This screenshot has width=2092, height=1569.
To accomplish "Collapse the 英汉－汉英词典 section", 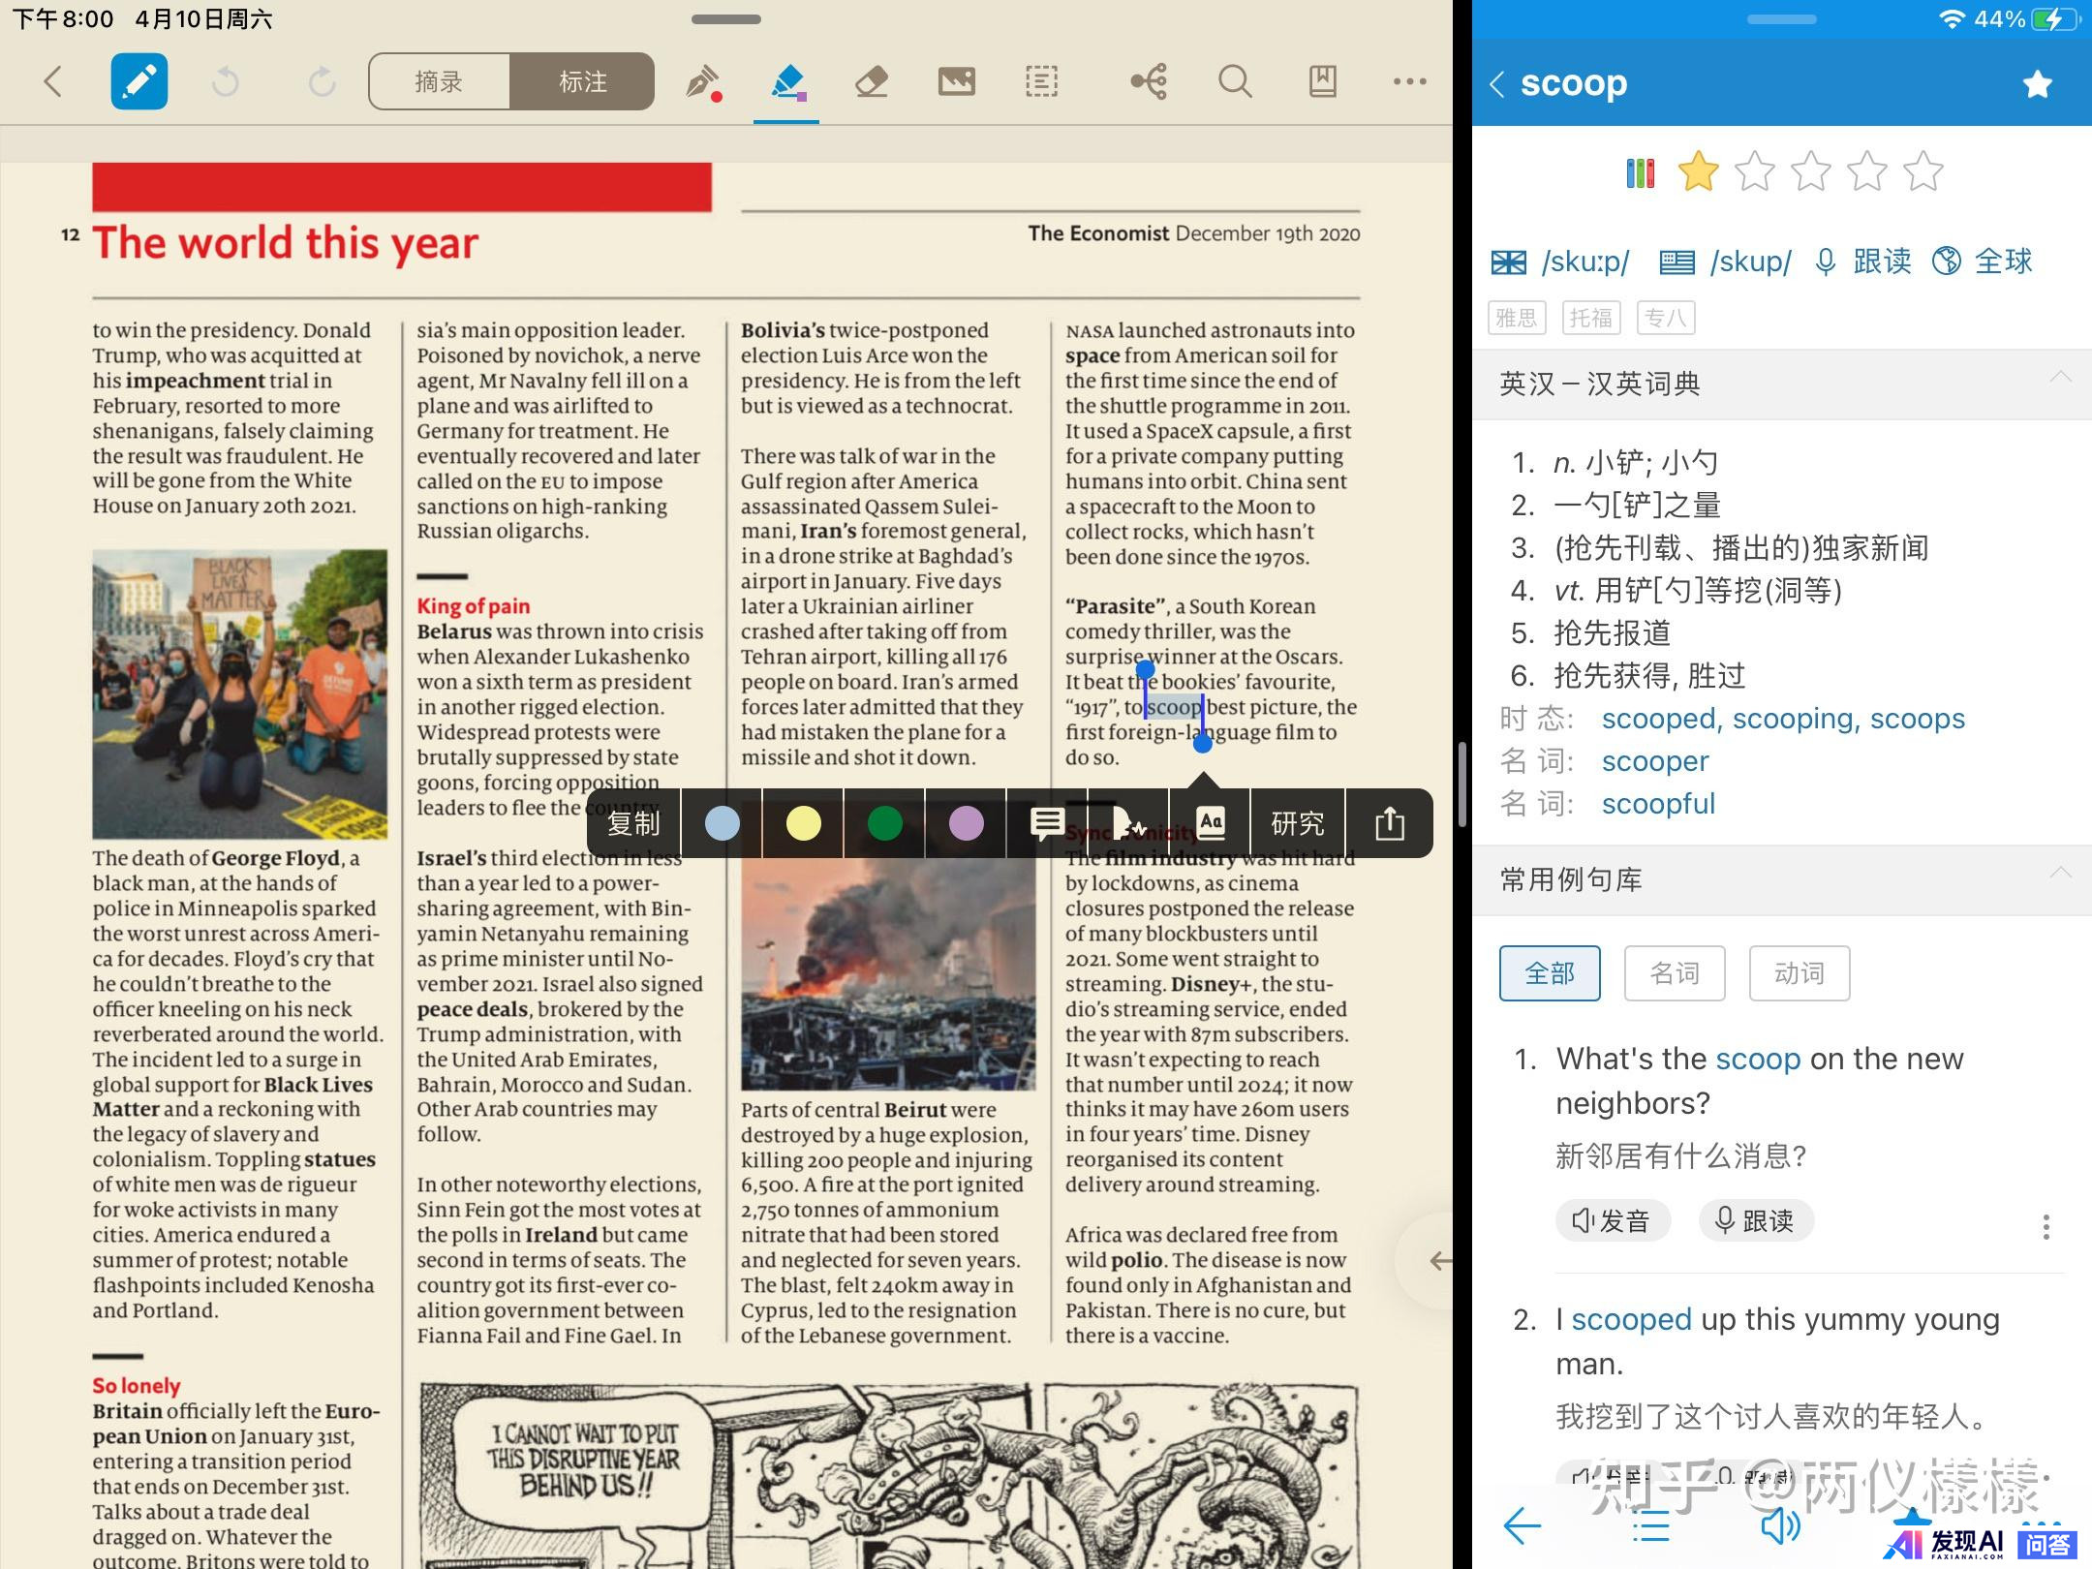I will click(x=2061, y=378).
